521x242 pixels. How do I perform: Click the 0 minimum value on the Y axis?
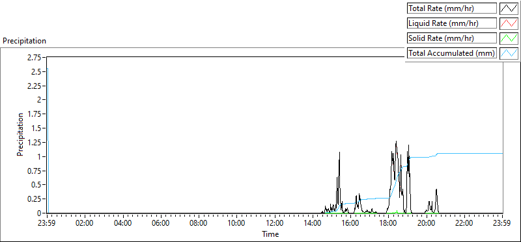(38, 213)
